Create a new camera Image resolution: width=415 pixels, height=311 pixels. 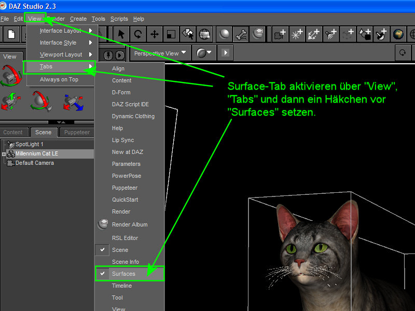click(280, 34)
